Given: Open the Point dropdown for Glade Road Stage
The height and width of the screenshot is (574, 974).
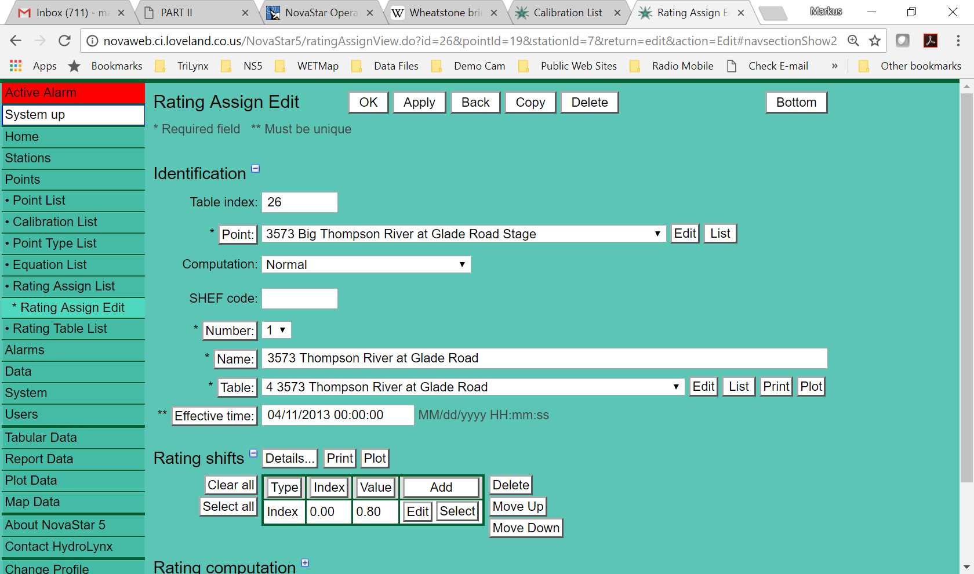Looking at the screenshot, I should [463, 234].
